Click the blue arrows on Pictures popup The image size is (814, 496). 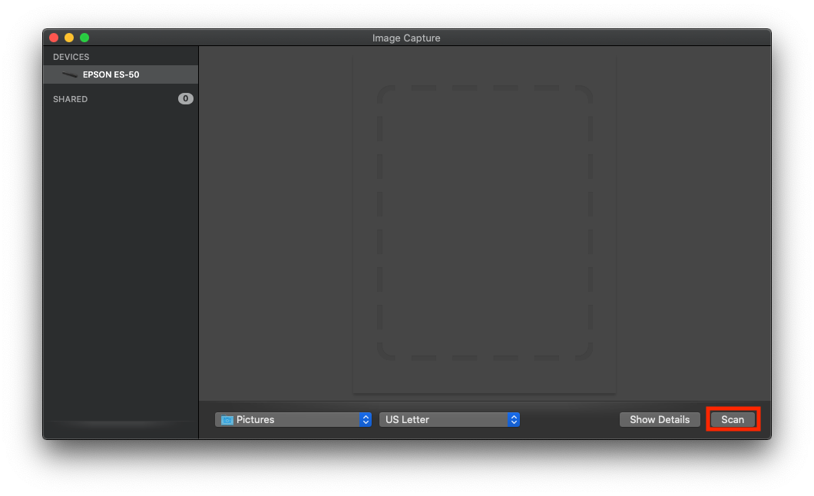point(366,420)
